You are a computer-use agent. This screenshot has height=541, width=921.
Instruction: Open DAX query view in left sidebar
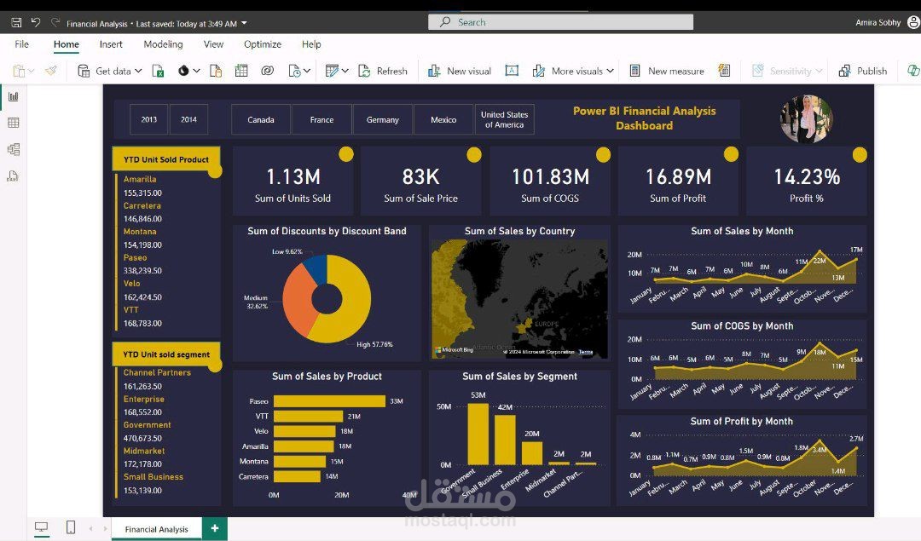(13, 176)
